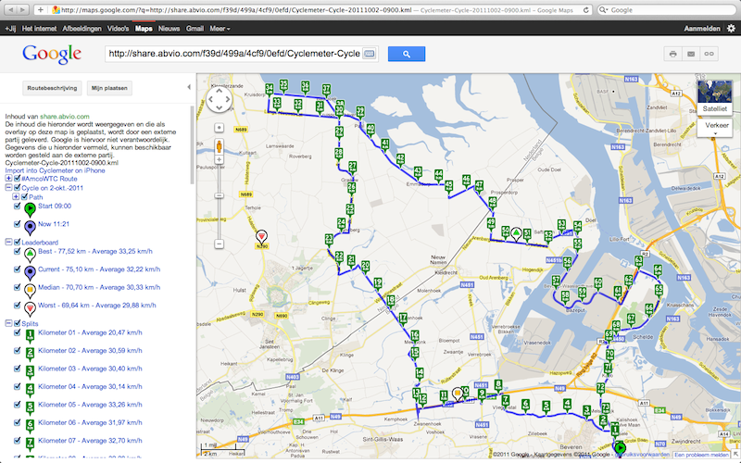Click the kilometer 47 marker on the map
Viewport: 741px width, 463px height.
click(x=479, y=187)
